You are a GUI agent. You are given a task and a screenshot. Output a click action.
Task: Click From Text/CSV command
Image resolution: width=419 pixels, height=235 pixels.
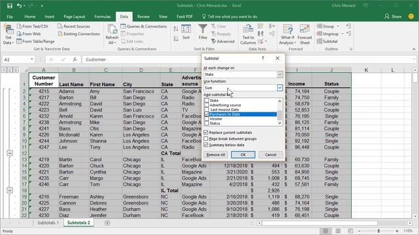click(x=33, y=26)
